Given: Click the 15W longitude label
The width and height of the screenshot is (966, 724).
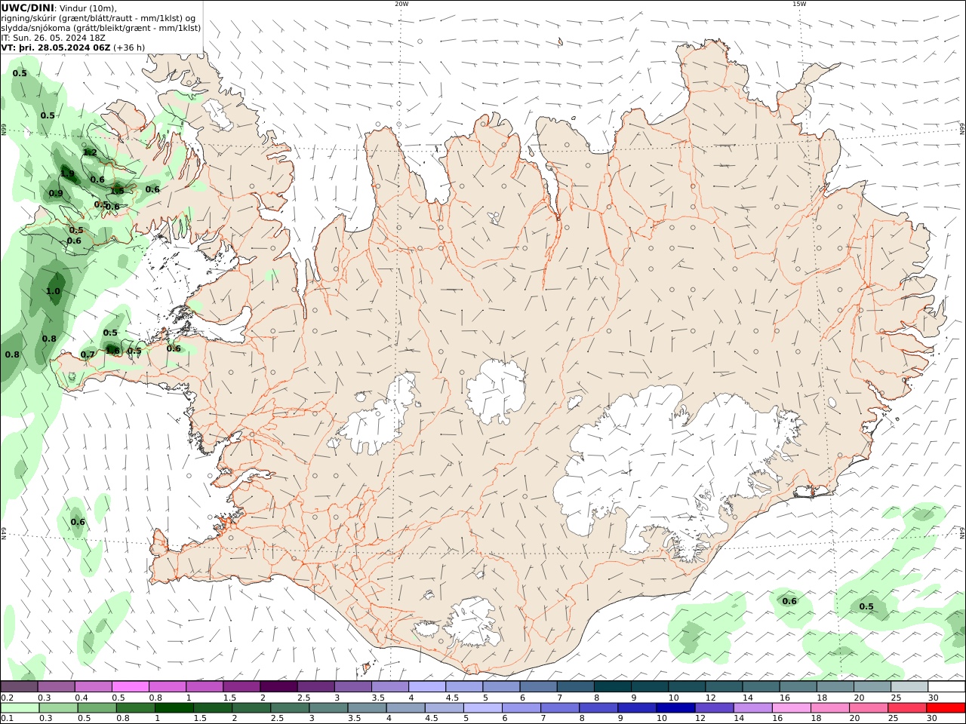Looking at the screenshot, I should click(x=798, y=4).
